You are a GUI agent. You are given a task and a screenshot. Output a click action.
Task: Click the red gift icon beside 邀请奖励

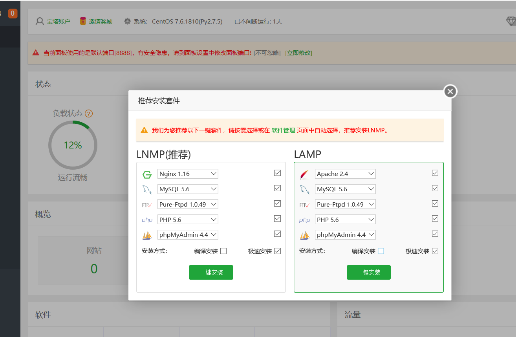pyautogui.click(x=83, y=21)
